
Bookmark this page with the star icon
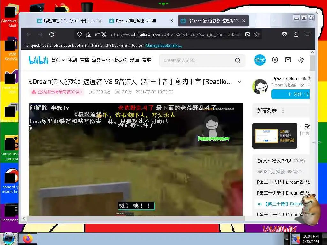pyautogui.click(x=257, y=34)
